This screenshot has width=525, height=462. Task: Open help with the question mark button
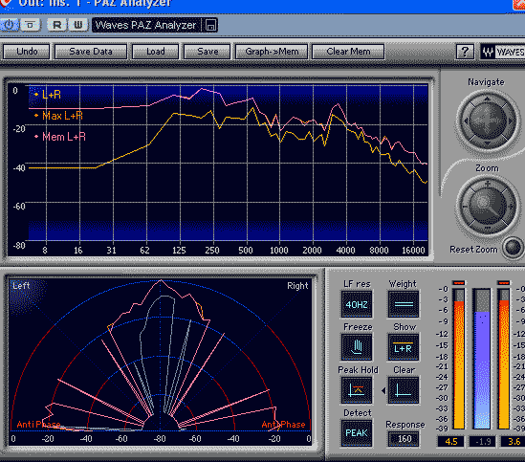pos(465,52)
